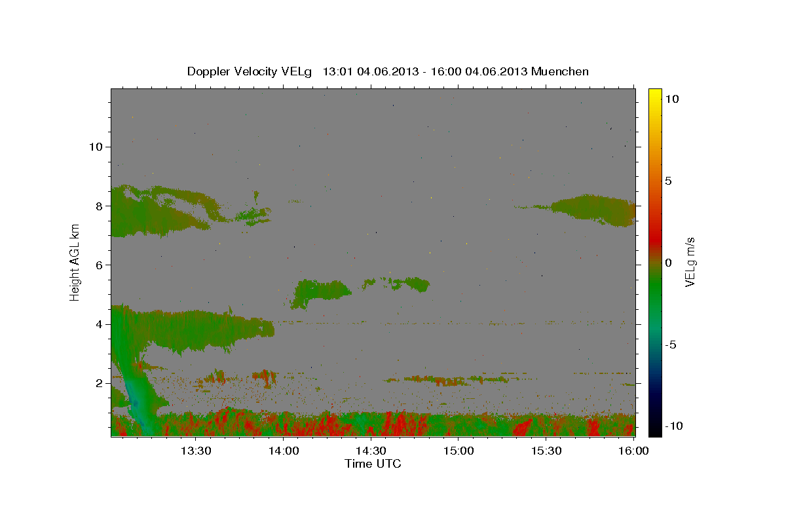Click the colorbar tick label 10
Image resolution: width=786 pixels, height=524 pixels.
click(x=671, y=99)
